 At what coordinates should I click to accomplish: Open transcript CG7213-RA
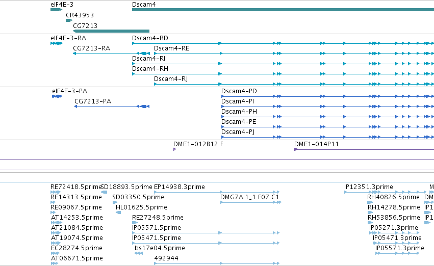91,48
